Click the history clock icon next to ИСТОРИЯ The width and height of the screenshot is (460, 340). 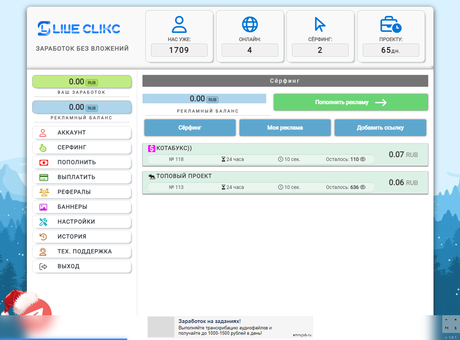[43, 237]
